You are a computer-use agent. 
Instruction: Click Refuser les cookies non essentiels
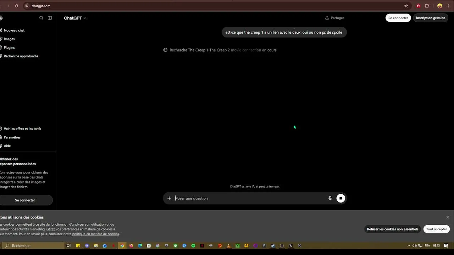point(393,229)
